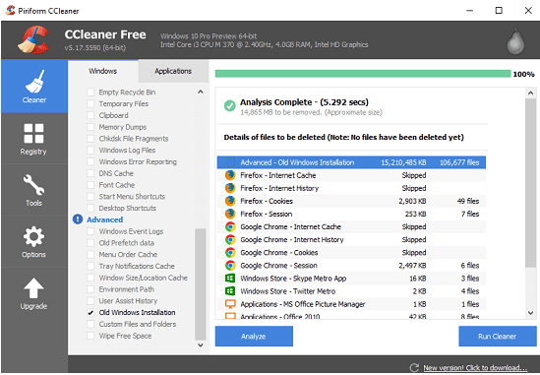Enable the Font Cache checkbox
Viewport: 540px width, 375px height.
(x=90, y=185)
